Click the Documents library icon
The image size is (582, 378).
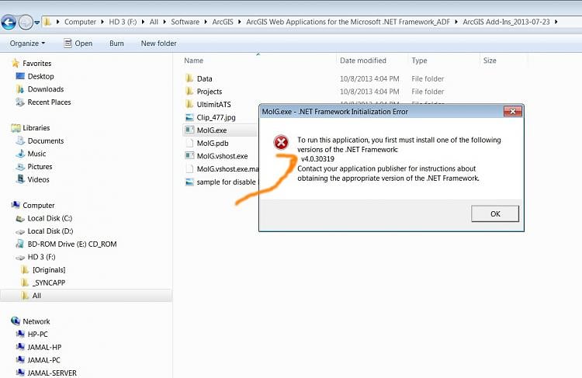[x=20, y=140]
